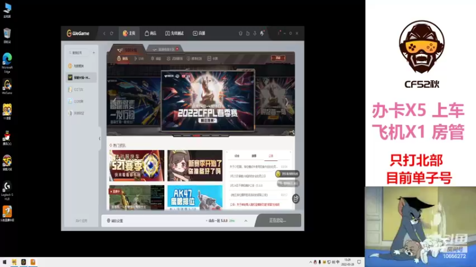This screenshot has height=267, width=476.
Task: Click the game search field in sidebar
Action: pyautogui.click(x=79, y=53)
